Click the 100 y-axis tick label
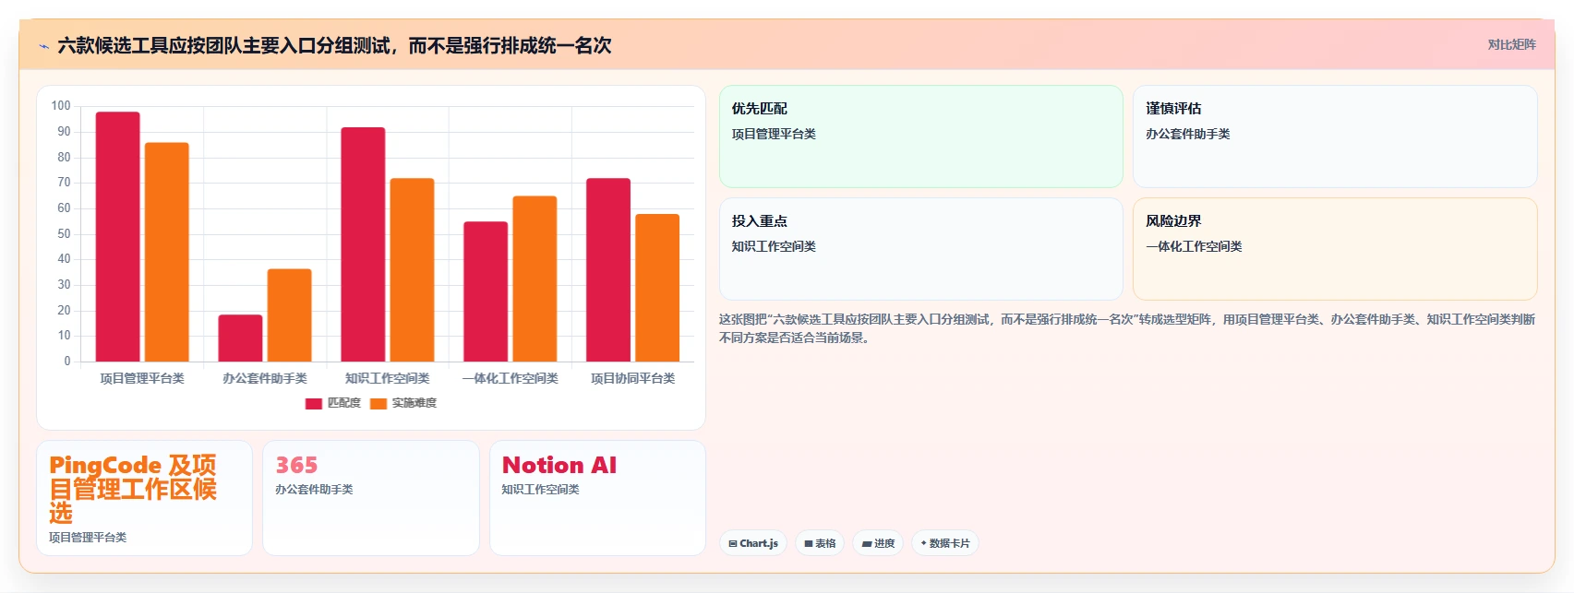This screenshot has height=593, width=1574. 61,106
